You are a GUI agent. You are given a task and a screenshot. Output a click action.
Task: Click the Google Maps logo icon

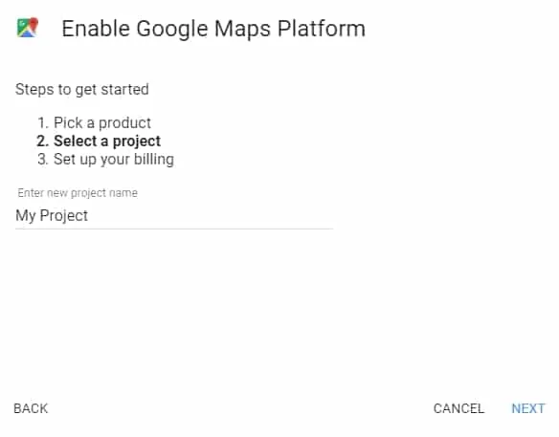tap(28, 28)
